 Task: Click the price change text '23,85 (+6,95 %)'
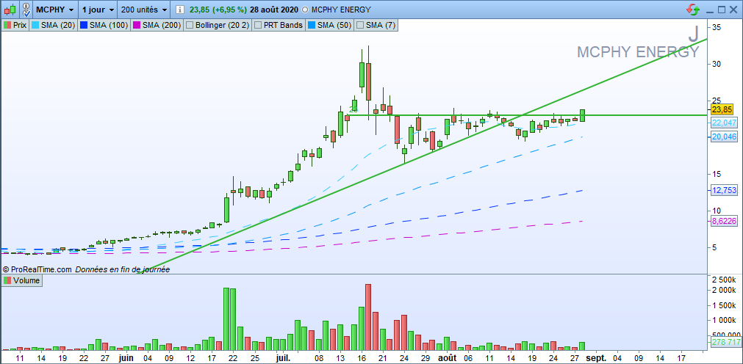tap(218, 10)
